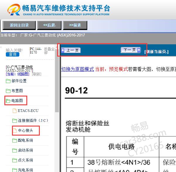
Task: Click 折叠全部 collapse all link
Action: 49,51
